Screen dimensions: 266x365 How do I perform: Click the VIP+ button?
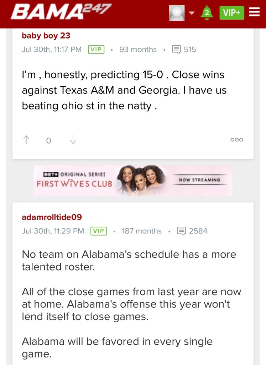pos(231,13)
